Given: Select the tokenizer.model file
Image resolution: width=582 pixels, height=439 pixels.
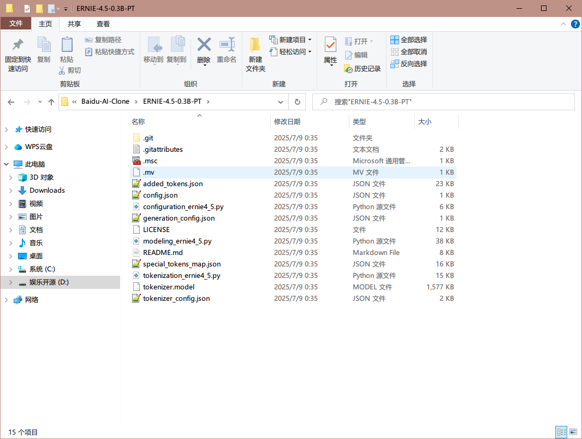Looking at the screenshot, I should click(x=293, y=287).
